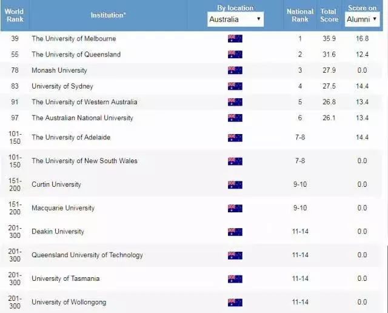The width and height of the screenshot is (388, 313).
Task: Click the Total Score column header
Action: click(329, 15)
